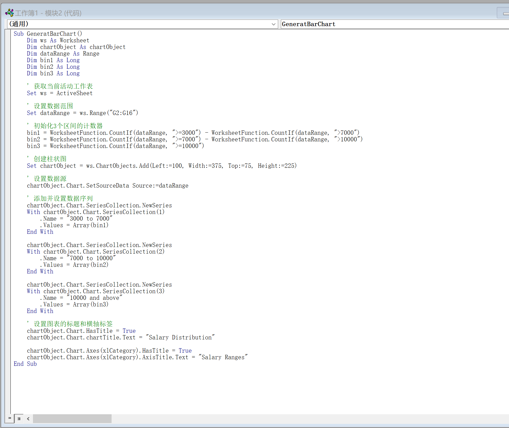This screenshot has width=509, height=428.
Task: Click the VBA module icon in title bar
Action: [9, 13]
